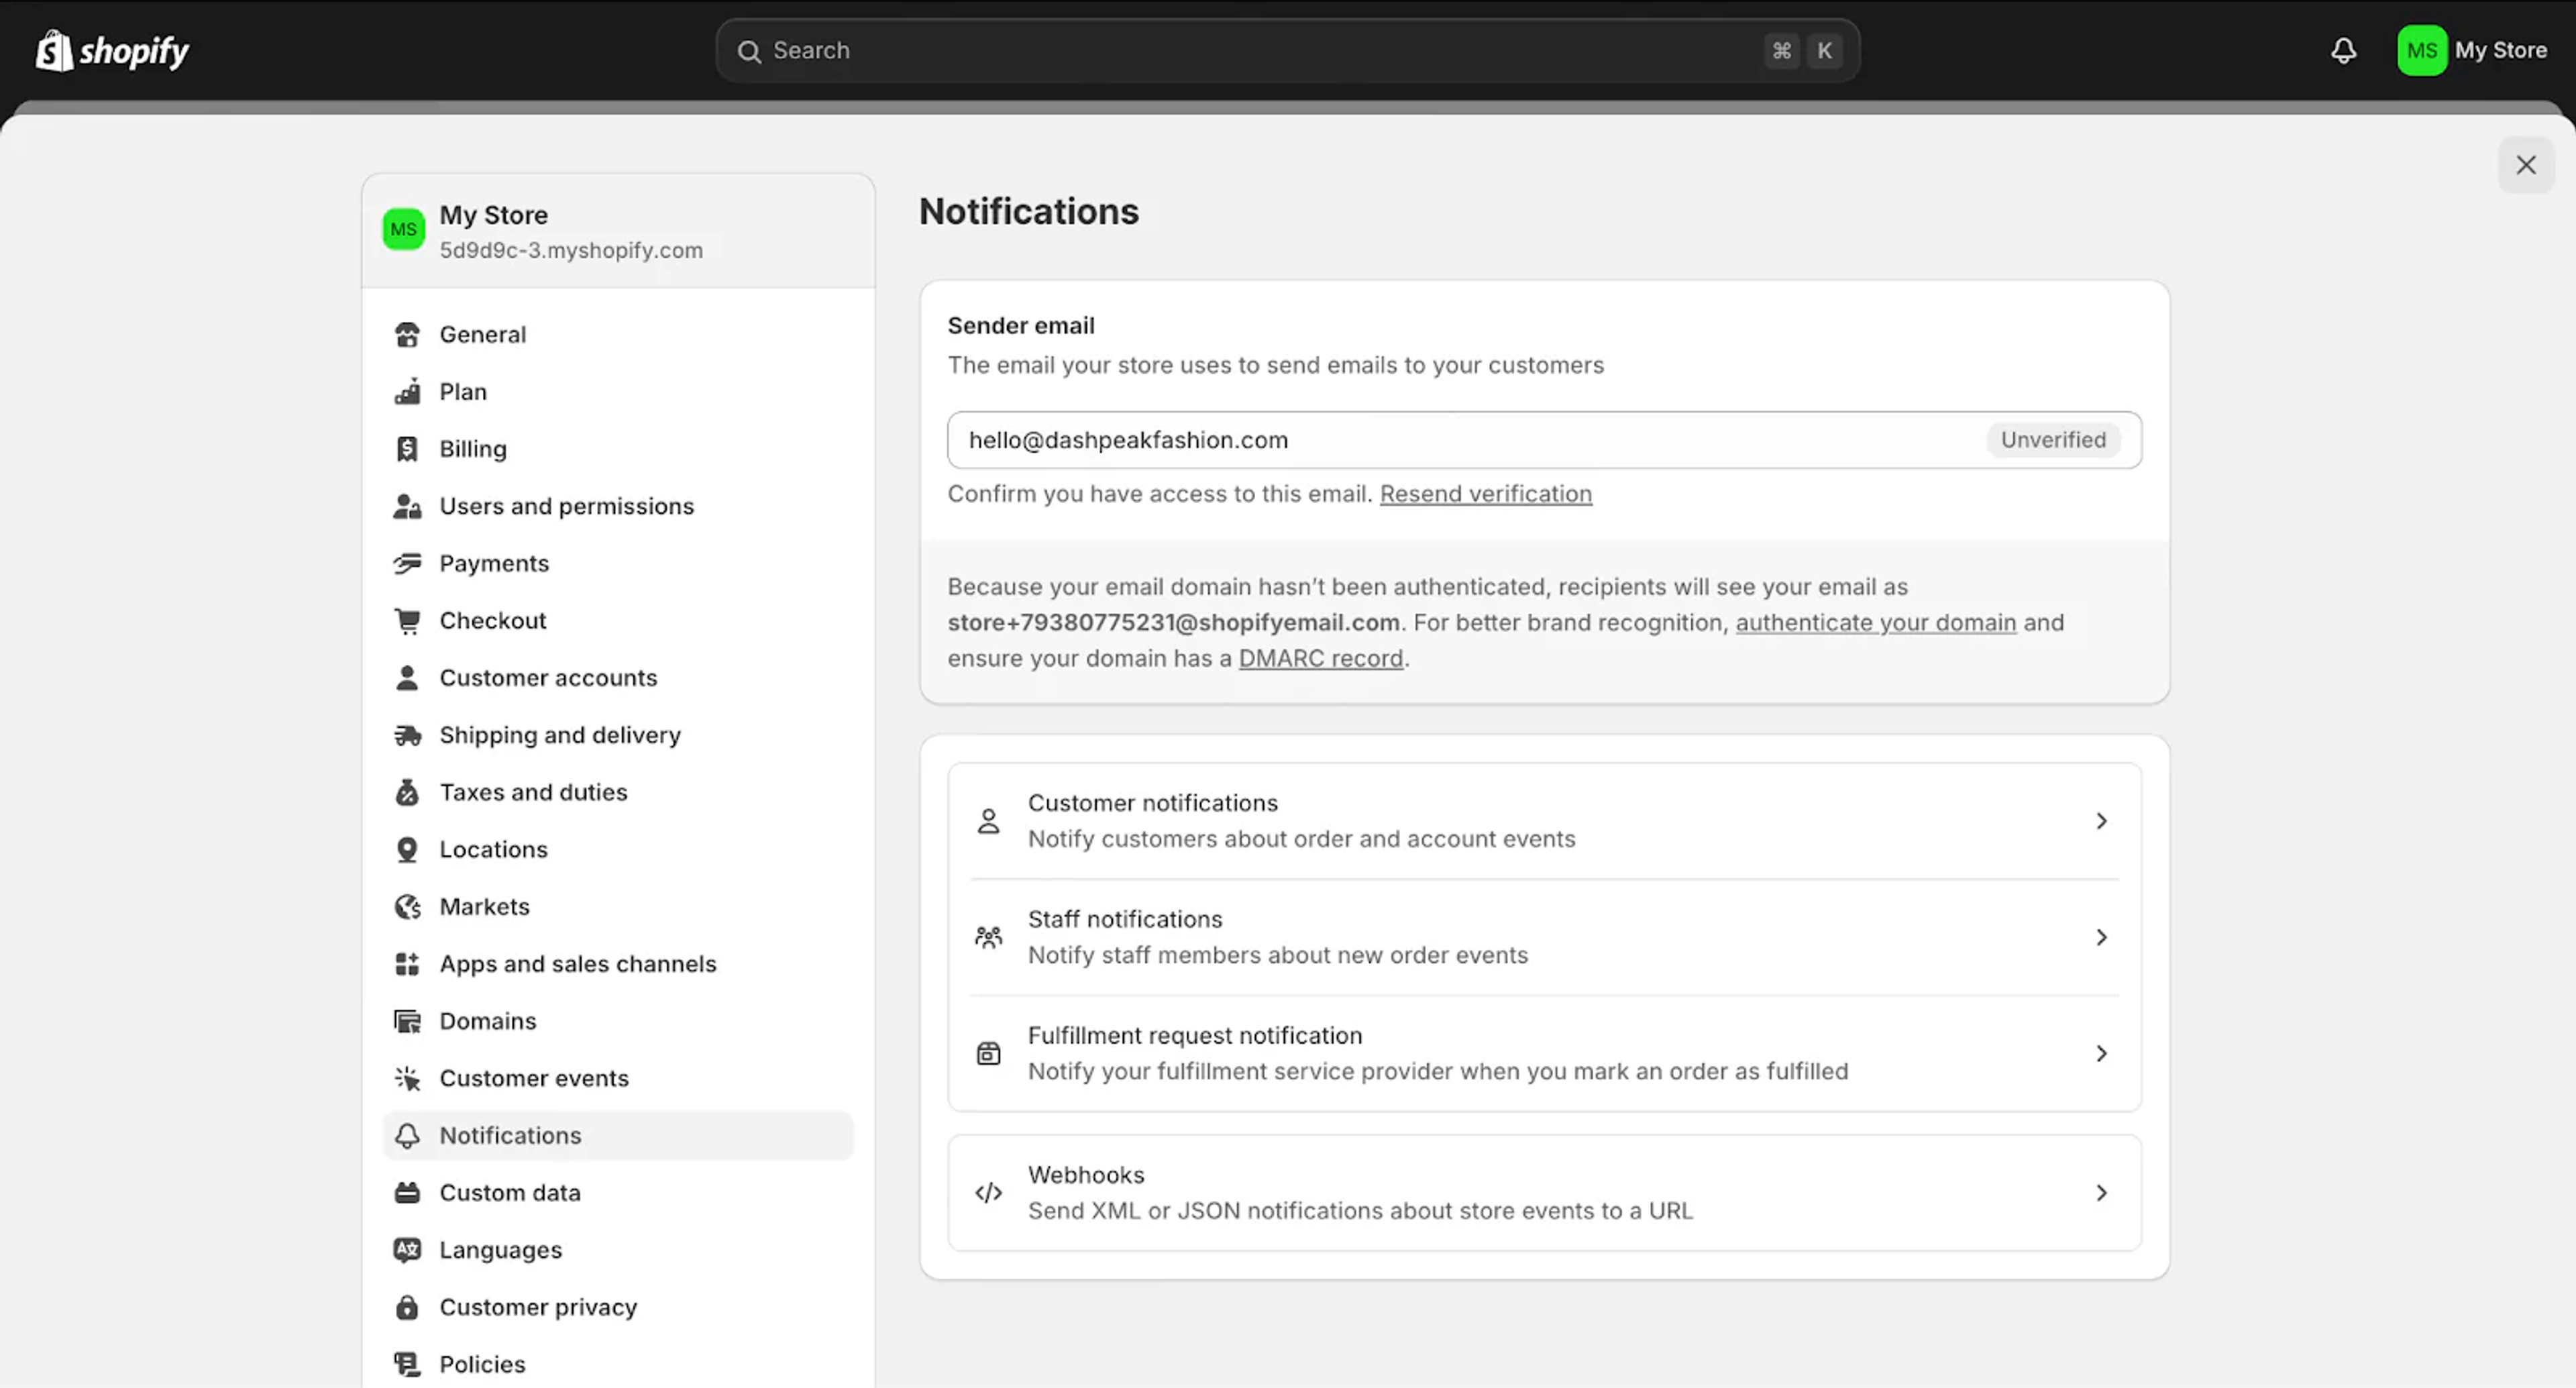Click the Webhooks code icon
Screen dimensions: 2576x1388
988,1193
